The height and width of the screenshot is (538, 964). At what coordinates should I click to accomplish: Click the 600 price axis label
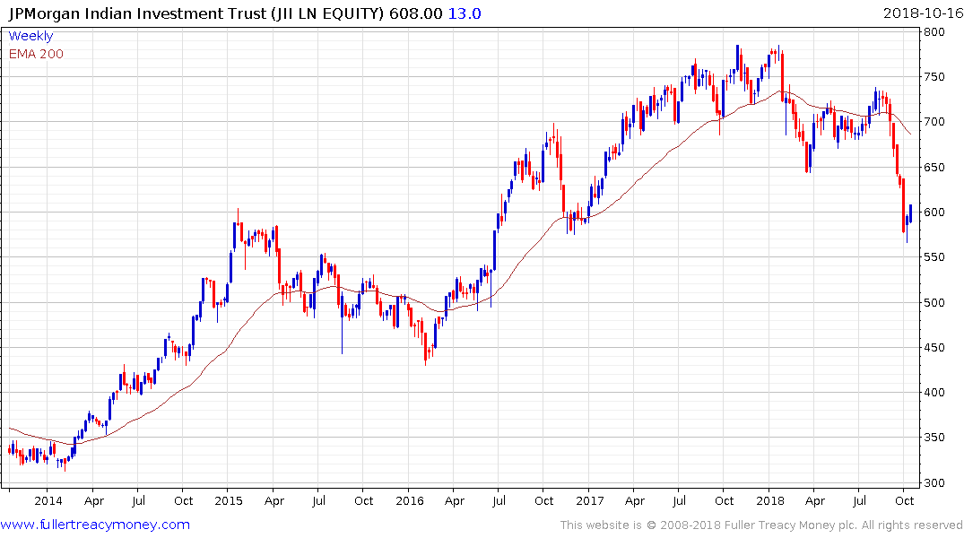(934, 213)
